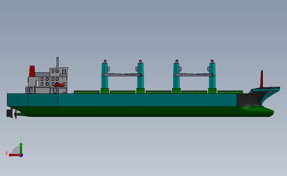Select the crane tower nearest the superstructure
The width and height of the screenshot is (287, 176).
tap(105, 75)
